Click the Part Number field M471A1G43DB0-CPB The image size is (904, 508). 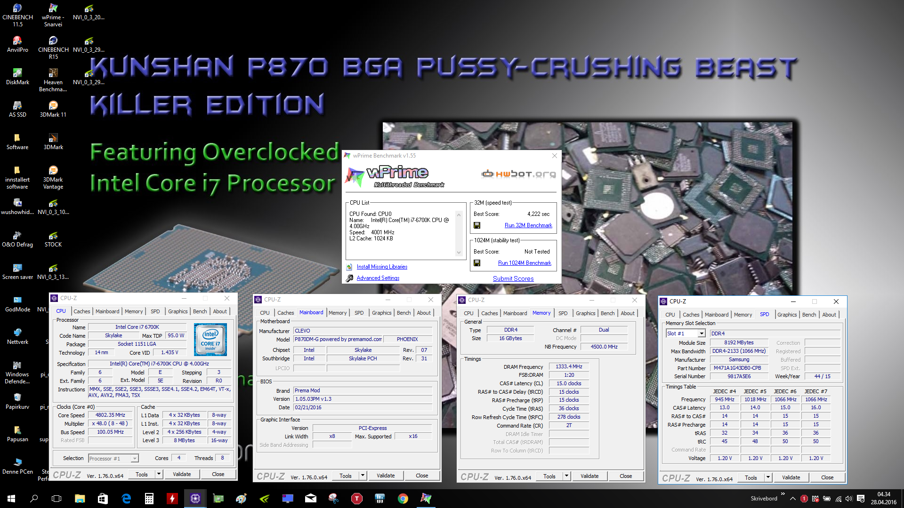pyautogui.click(x=739, y=368)
